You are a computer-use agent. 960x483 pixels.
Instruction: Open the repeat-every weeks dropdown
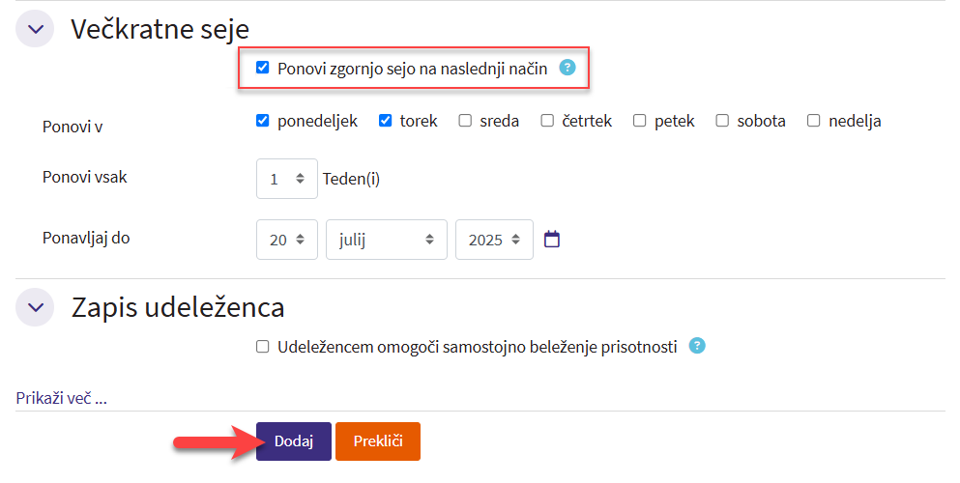tap(287, 179)
